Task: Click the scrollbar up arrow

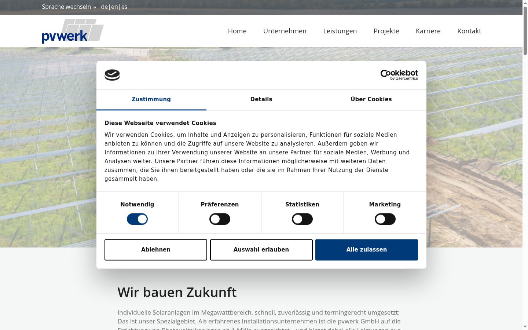Action: (x=525, y=3)
